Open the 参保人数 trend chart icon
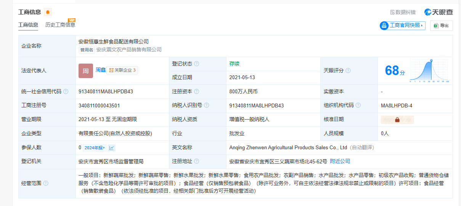Viewport: 461px width, 206px height. coord(111,148)
